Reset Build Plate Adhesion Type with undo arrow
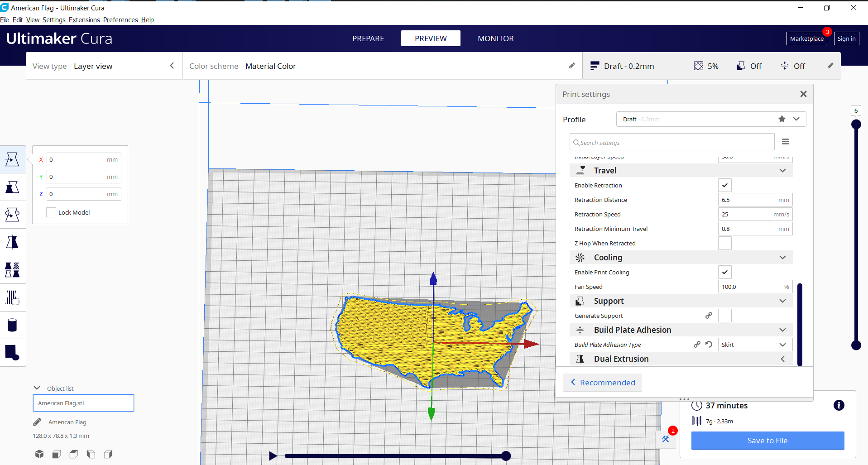This screenshot has width=868, height=465. (709, 345)
